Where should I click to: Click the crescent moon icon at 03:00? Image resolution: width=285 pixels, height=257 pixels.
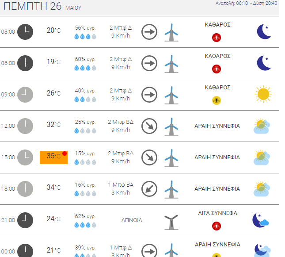[264, 31]
